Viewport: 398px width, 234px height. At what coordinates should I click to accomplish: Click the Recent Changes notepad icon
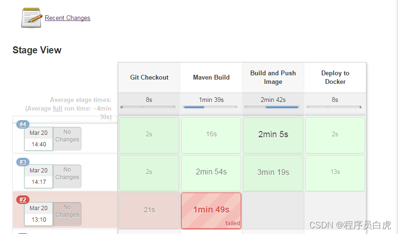32,18
